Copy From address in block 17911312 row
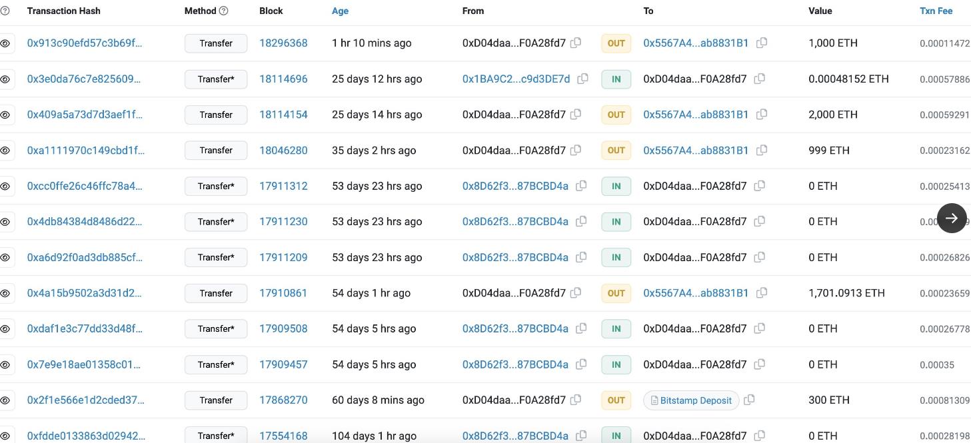 (x=581, y=186)
